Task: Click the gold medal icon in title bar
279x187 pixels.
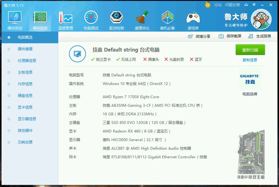Action: [x=208, y=4]
